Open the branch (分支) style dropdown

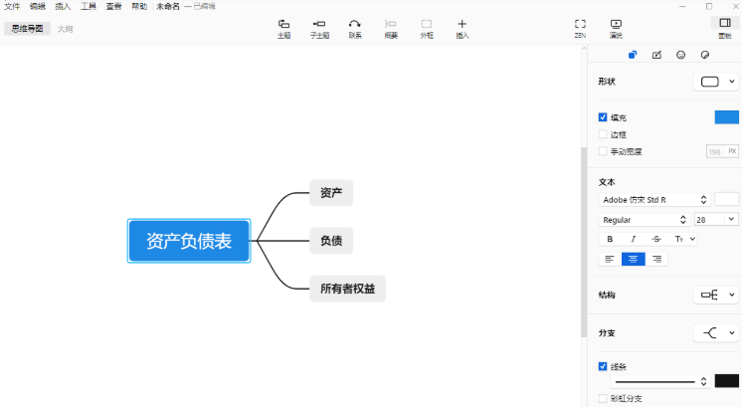pyautogui.click(x=716, y=333)
